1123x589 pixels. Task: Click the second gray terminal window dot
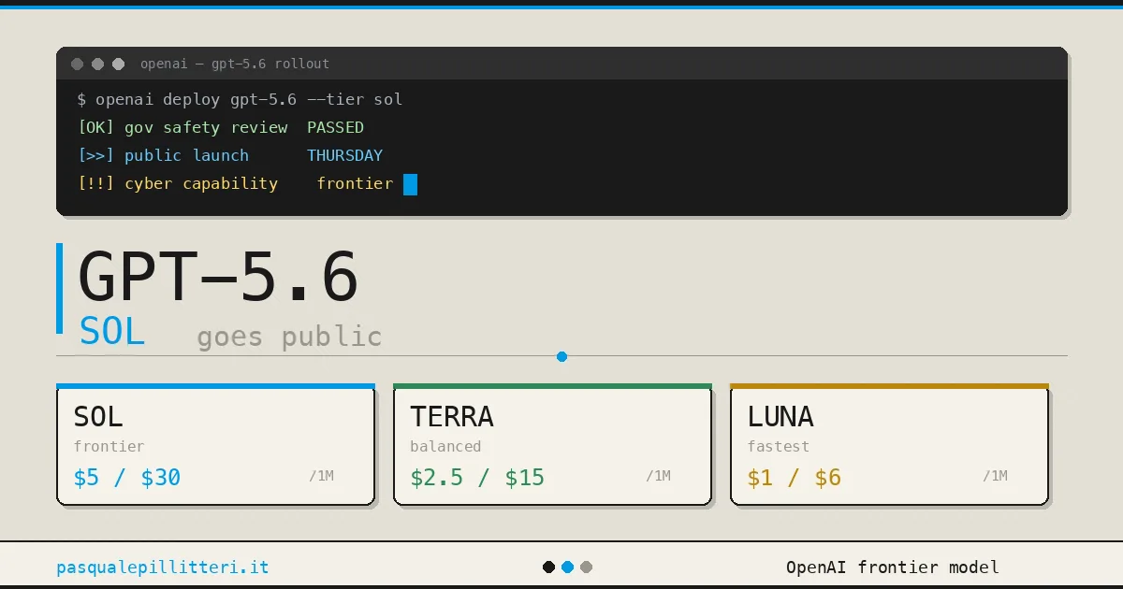click(97, 64)
